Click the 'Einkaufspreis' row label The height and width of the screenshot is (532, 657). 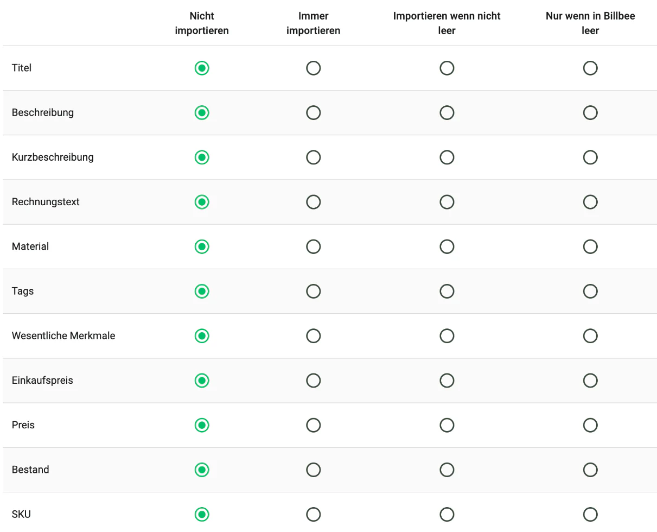tap(42, 381)
